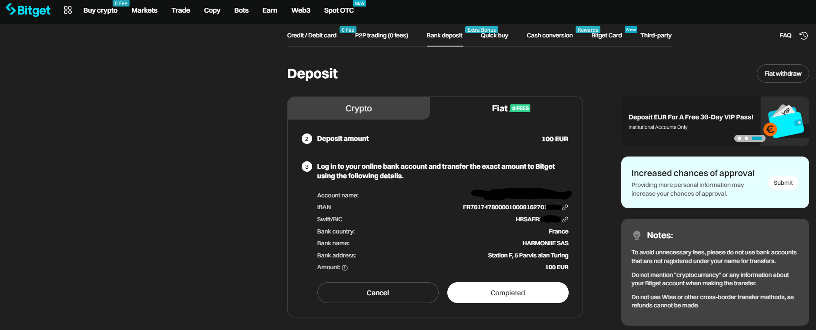This screenshot has width=816, height=330.
Task: Open the Earn menu
Action: click(270, 10)
